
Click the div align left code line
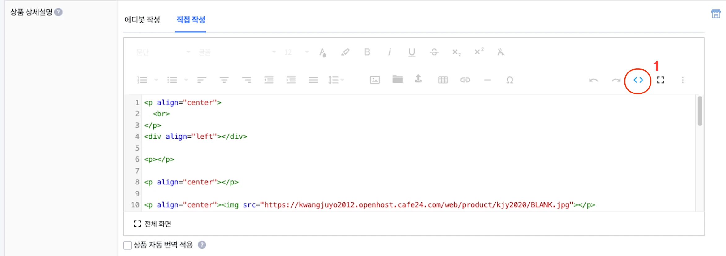(x=196, y=137)
